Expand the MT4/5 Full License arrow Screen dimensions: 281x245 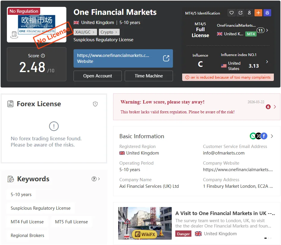pos(267,30)
